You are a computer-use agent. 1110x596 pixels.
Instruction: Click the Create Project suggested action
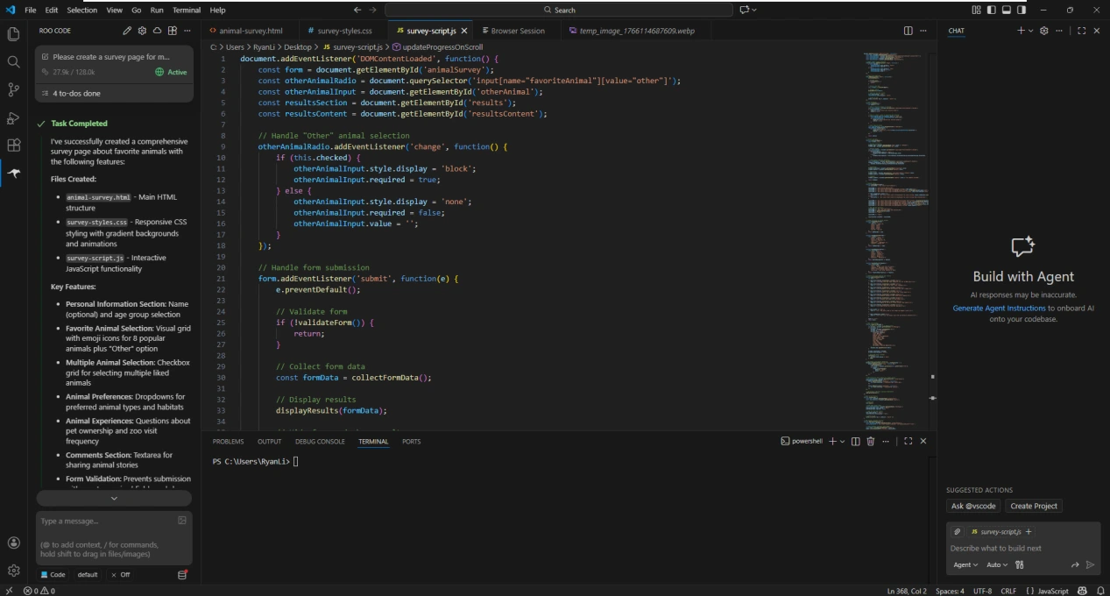click(1034, 506)
